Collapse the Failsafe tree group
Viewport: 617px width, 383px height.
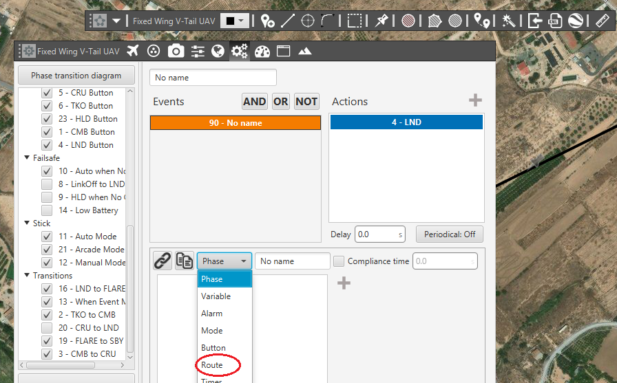pos(27,157)
